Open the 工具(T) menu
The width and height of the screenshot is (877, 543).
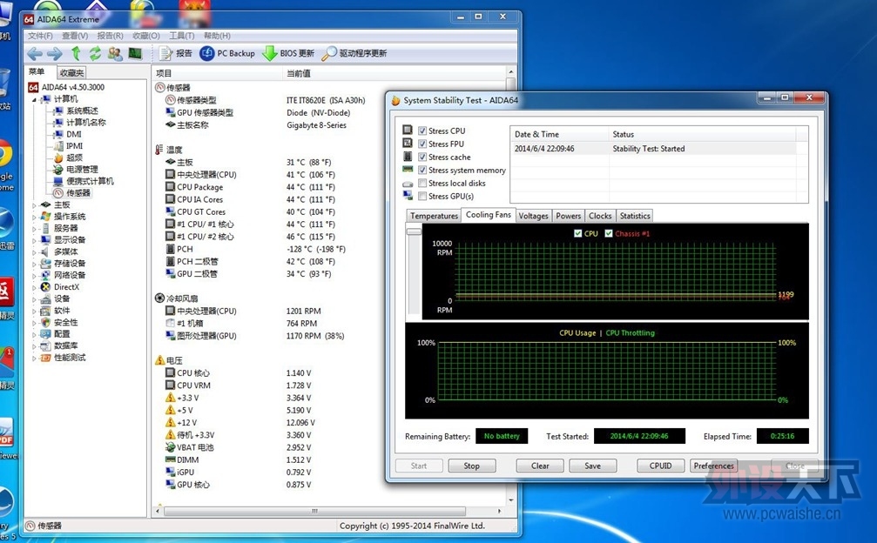181,36
